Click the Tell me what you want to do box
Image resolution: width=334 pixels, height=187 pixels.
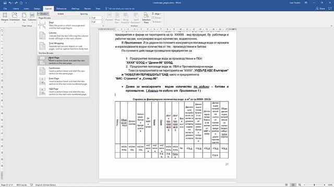coord(121,9)
